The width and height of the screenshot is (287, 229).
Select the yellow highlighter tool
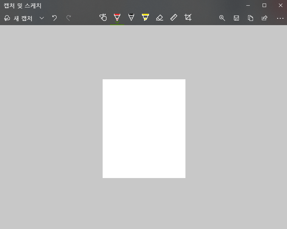tap(145, 17)
